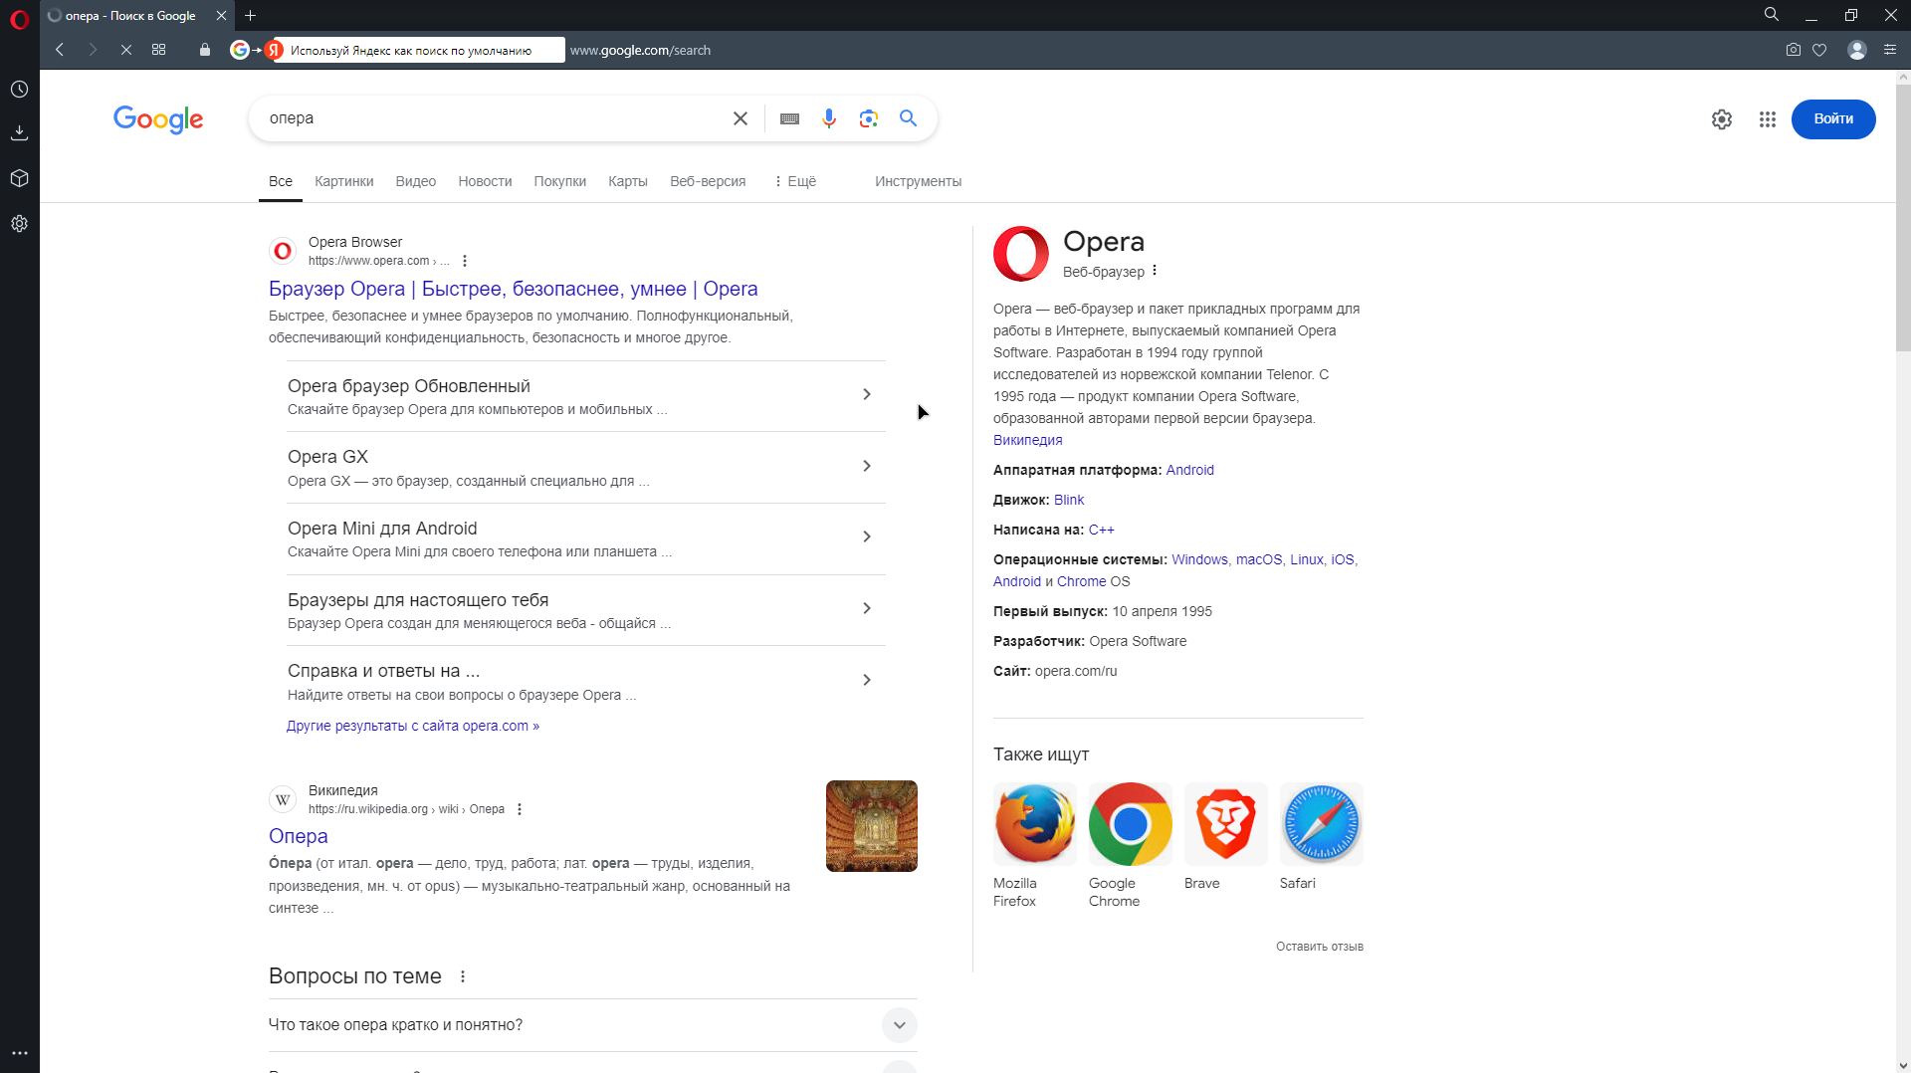Open Settings gear in Opera sidebar
The width and height of the screenshot is (1911, 1073).
coord(19,224)
